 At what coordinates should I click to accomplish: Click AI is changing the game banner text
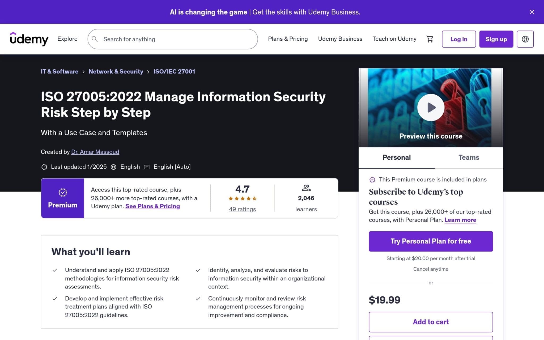(x=209, y=12)
